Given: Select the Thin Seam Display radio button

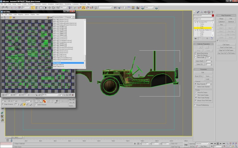Looking at the screenshot, I should coord(196,95).
